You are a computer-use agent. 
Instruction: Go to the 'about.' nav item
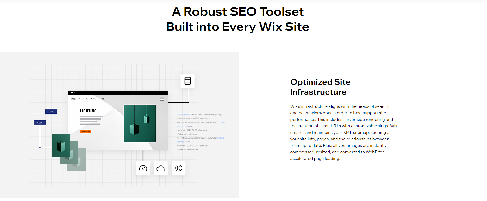tap(93, 99)
